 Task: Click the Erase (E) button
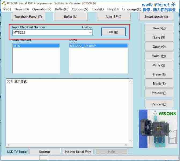pyautogui.click(x=159, y=74)
